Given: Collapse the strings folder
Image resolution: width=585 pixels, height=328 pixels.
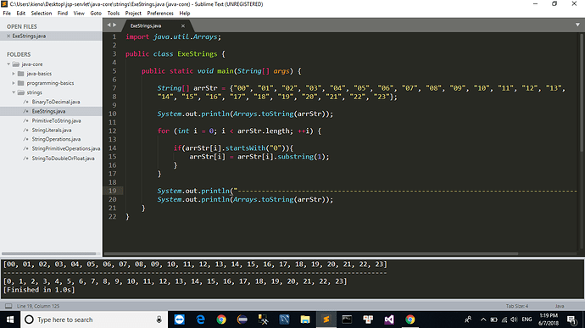Looking at the screenshot, I should coord(14,92).
